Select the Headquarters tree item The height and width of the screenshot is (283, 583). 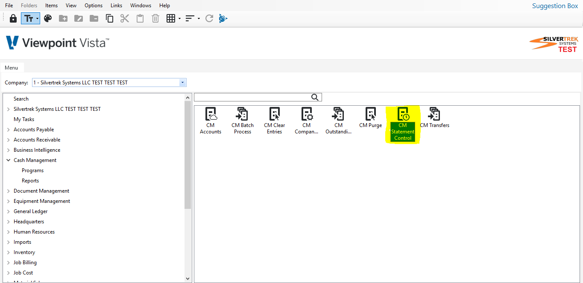pyautogui.click(x=29, y=222)
